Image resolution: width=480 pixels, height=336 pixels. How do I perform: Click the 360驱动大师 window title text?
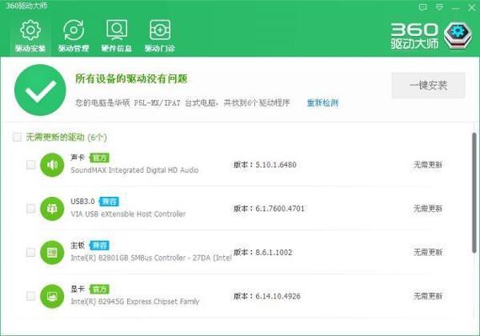click(x=27, y=6)
